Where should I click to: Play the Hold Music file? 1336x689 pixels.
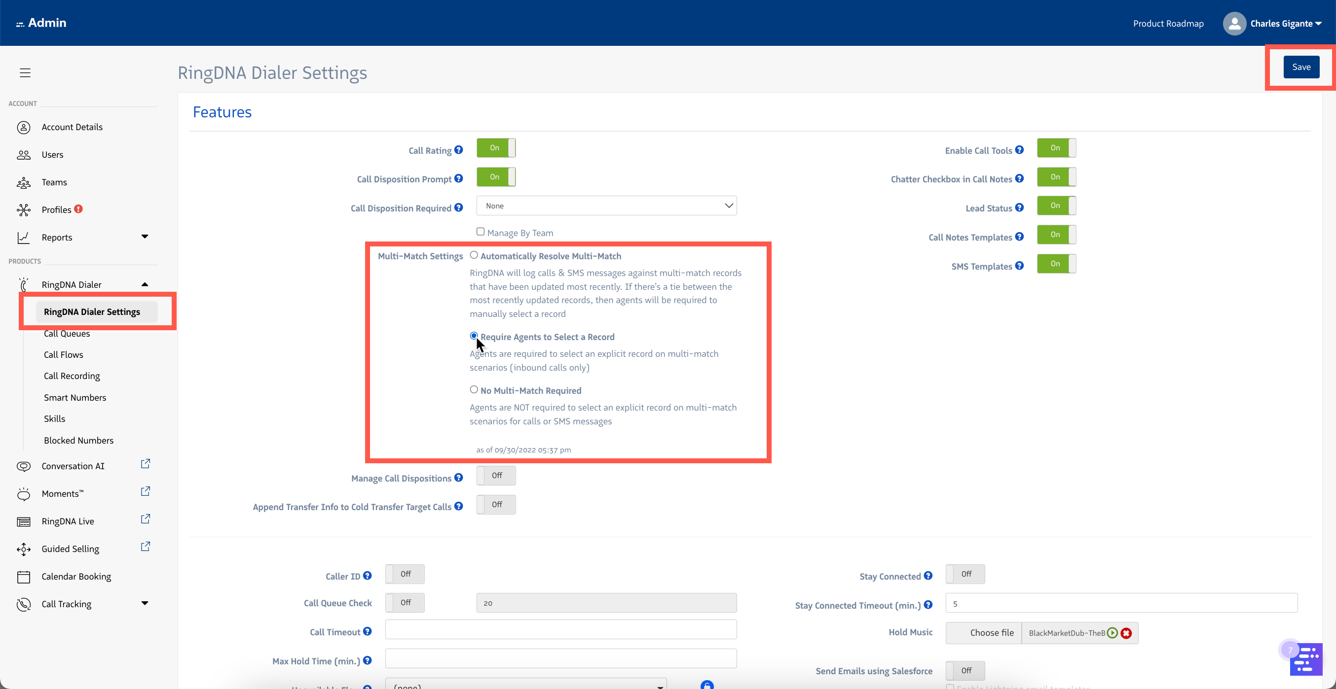coord(1113,632)
